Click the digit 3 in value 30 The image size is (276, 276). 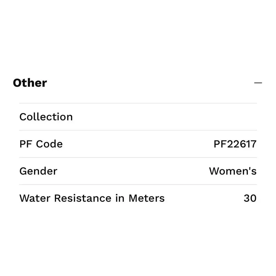point(247,198)
